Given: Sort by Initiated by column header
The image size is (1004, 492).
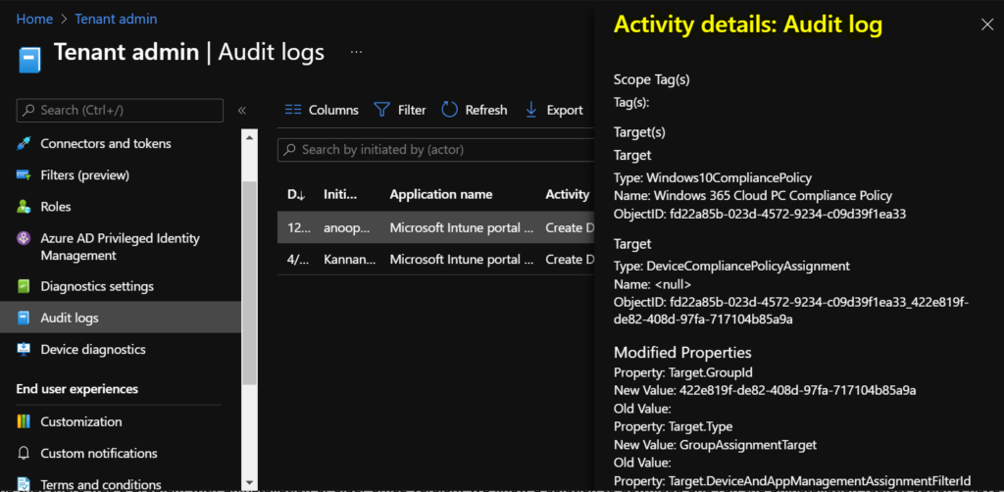Looking at the screenshot, I should [340, 194].
